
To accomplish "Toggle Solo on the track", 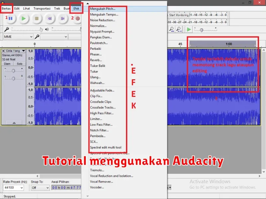I will 20,64.
